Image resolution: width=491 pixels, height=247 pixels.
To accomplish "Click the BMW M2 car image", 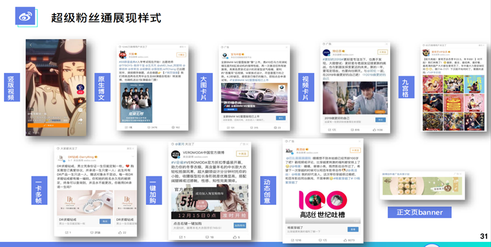I will click(x=254, y=98).
